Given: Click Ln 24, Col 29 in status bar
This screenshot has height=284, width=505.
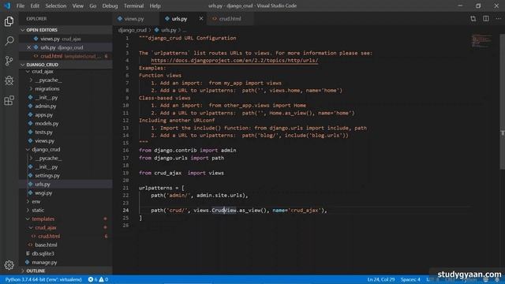Looking at the screenshot, I should point(380,279).
